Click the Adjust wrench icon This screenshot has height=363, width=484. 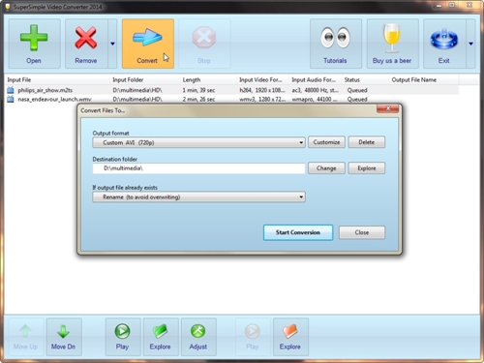tap(198, 331)
